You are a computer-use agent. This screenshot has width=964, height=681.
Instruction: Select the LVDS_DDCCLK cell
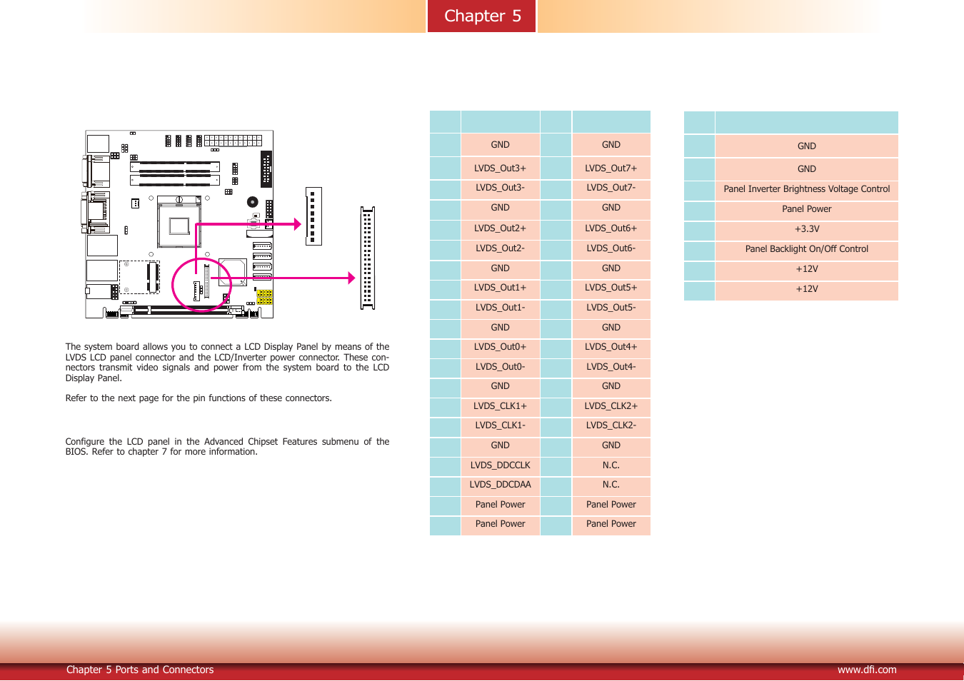click(500, 465)
